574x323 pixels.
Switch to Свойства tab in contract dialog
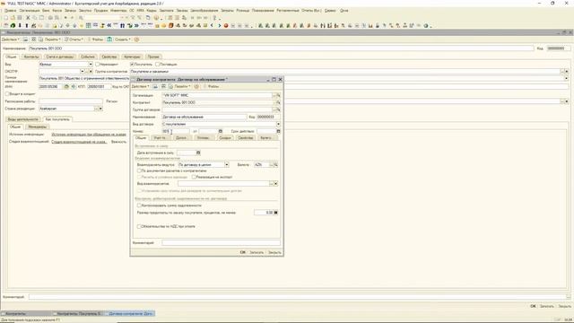point(245,138)
